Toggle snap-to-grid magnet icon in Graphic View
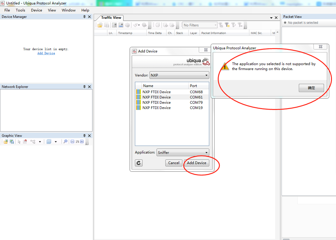 [x=25, y=142]
